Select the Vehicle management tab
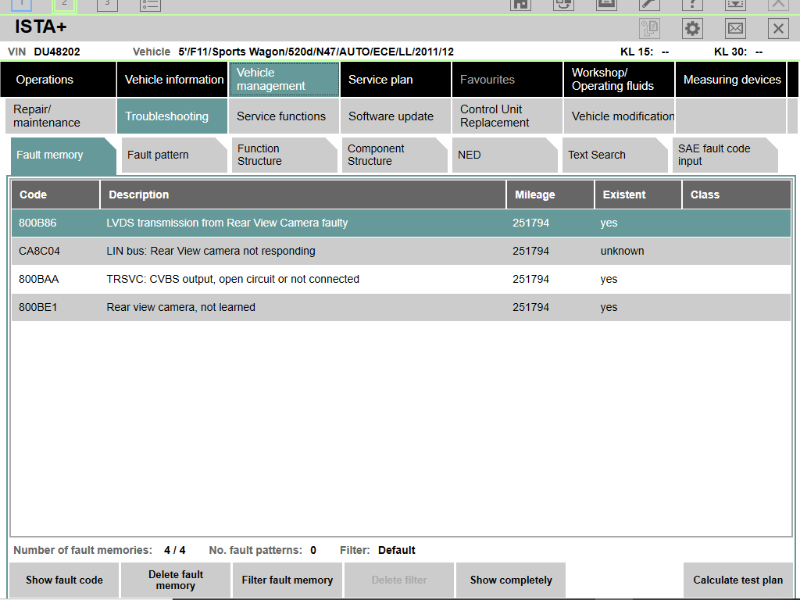800x600 pixels. pyautogui.click(x=284, y=80)
